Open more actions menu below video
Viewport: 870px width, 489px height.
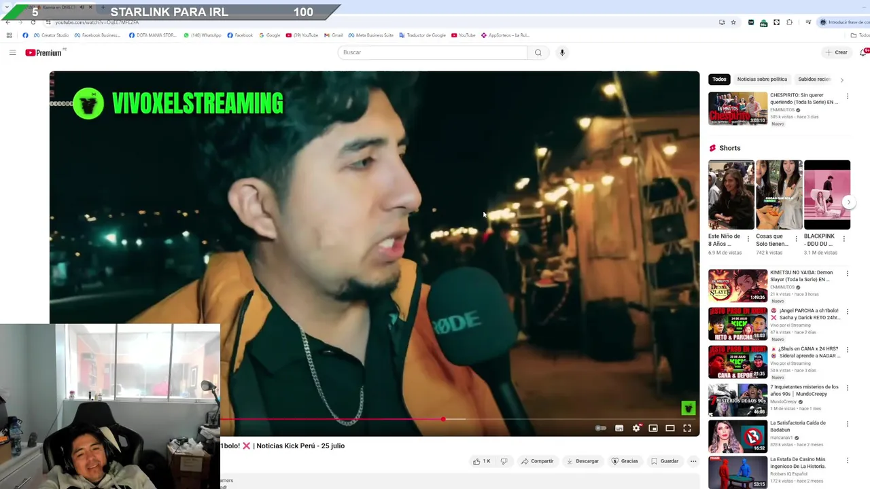(693, 461)
